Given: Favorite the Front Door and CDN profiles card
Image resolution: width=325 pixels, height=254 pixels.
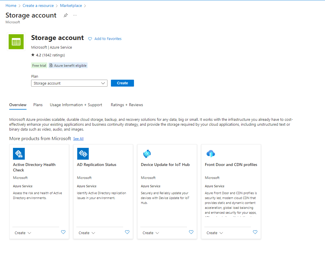Looking at the screenshot, I should click(x=255, y=232).
